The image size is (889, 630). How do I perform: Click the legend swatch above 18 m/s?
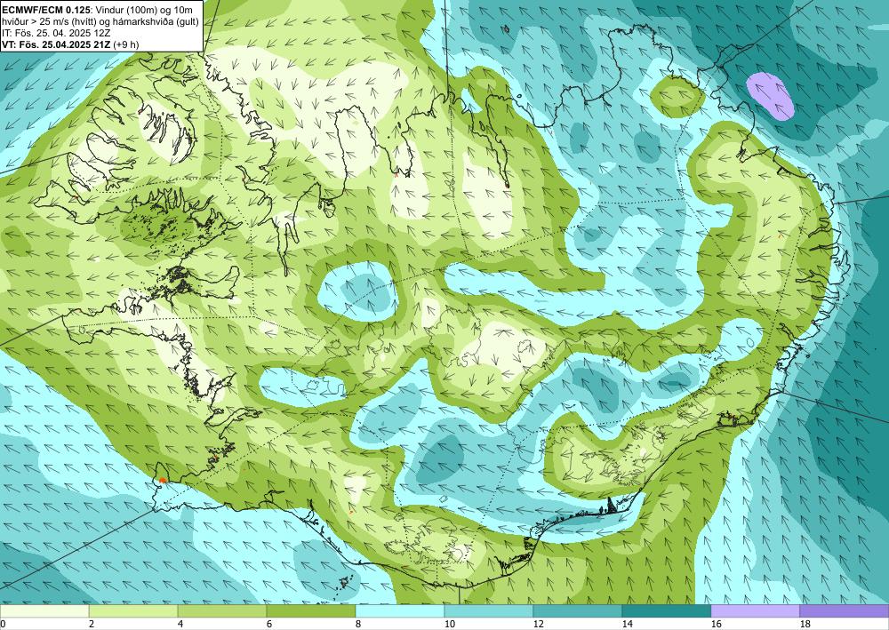point(845,610)
